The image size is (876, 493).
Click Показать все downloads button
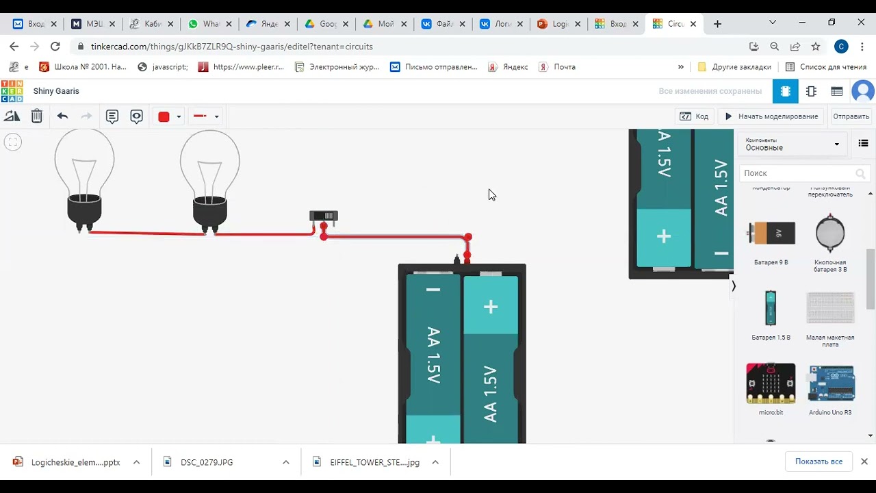(x=819, y=462)
